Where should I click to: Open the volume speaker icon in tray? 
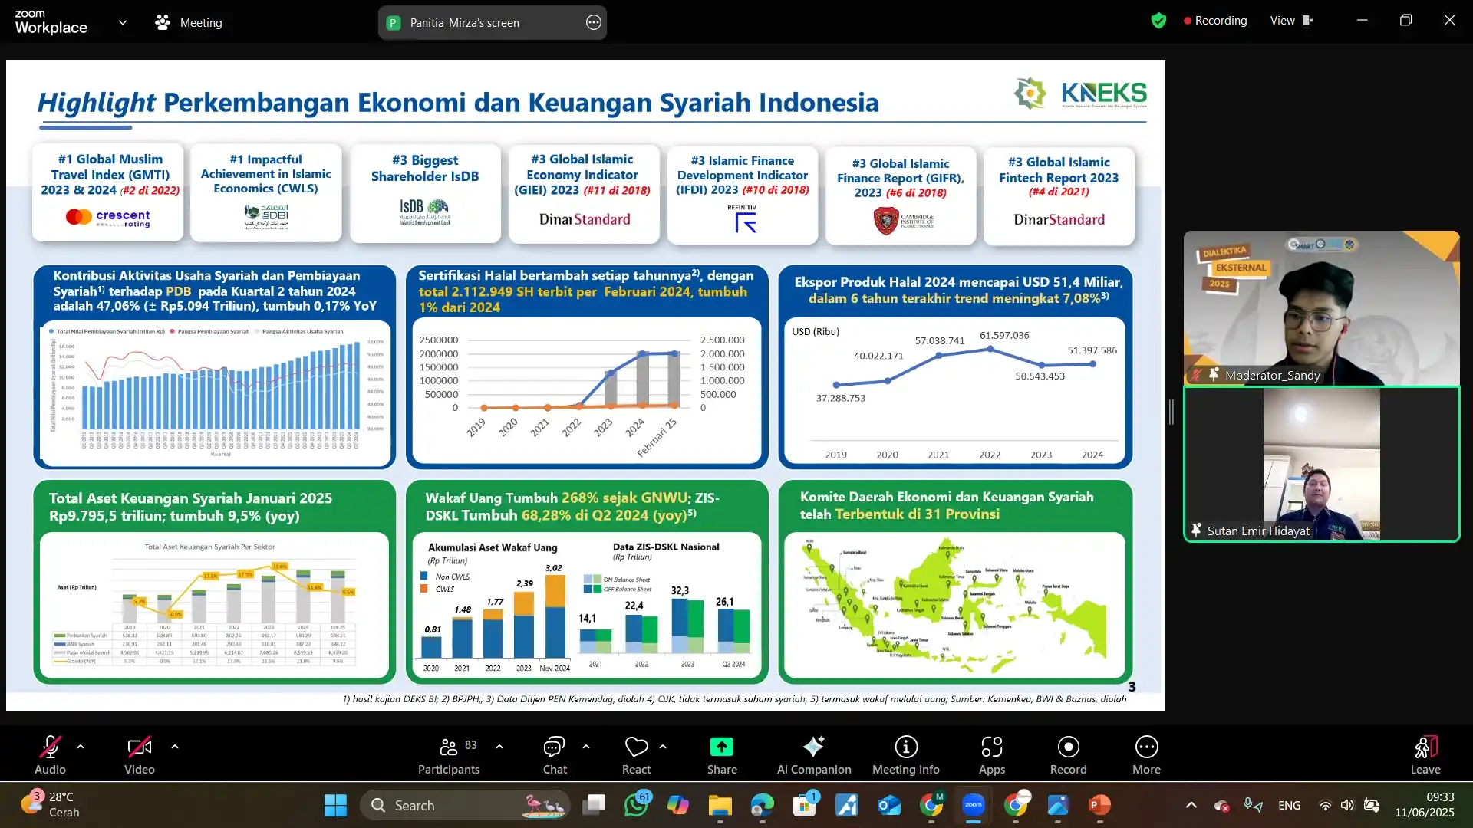[x=1347, y=805]
